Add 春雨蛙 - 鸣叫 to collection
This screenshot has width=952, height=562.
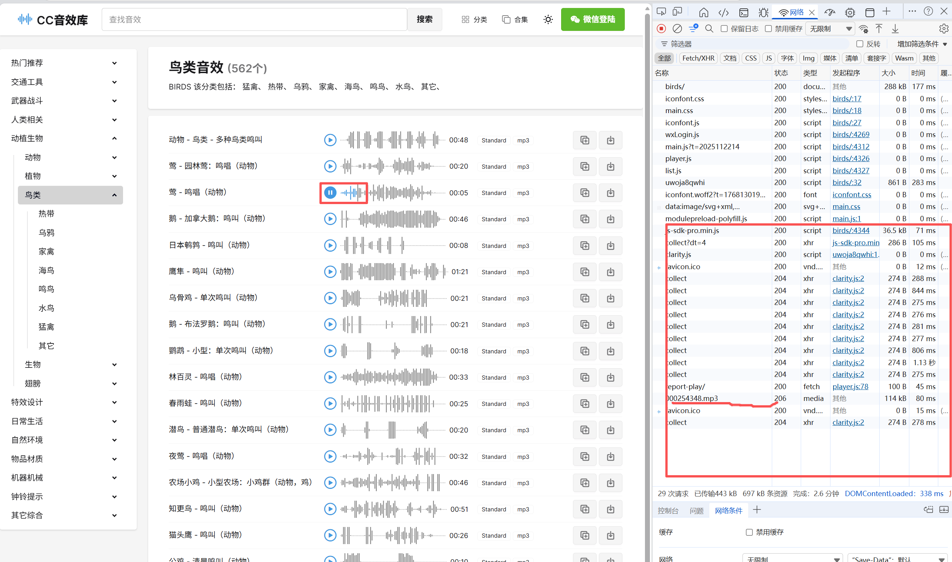(x=584, y=404)
